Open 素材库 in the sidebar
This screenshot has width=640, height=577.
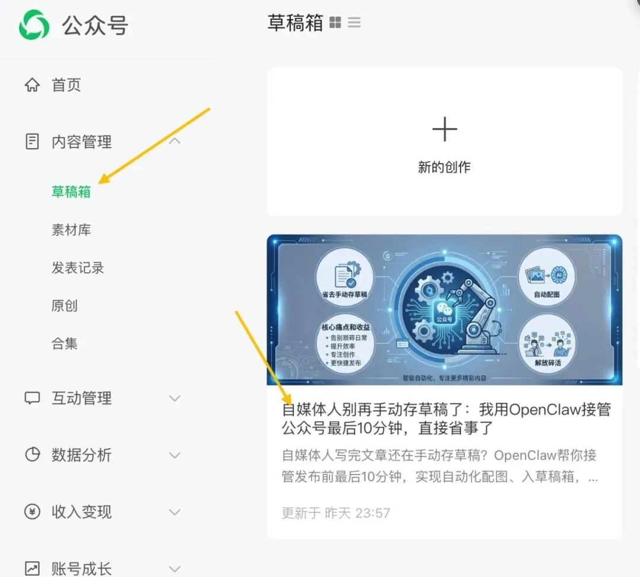tap(71, 230)
